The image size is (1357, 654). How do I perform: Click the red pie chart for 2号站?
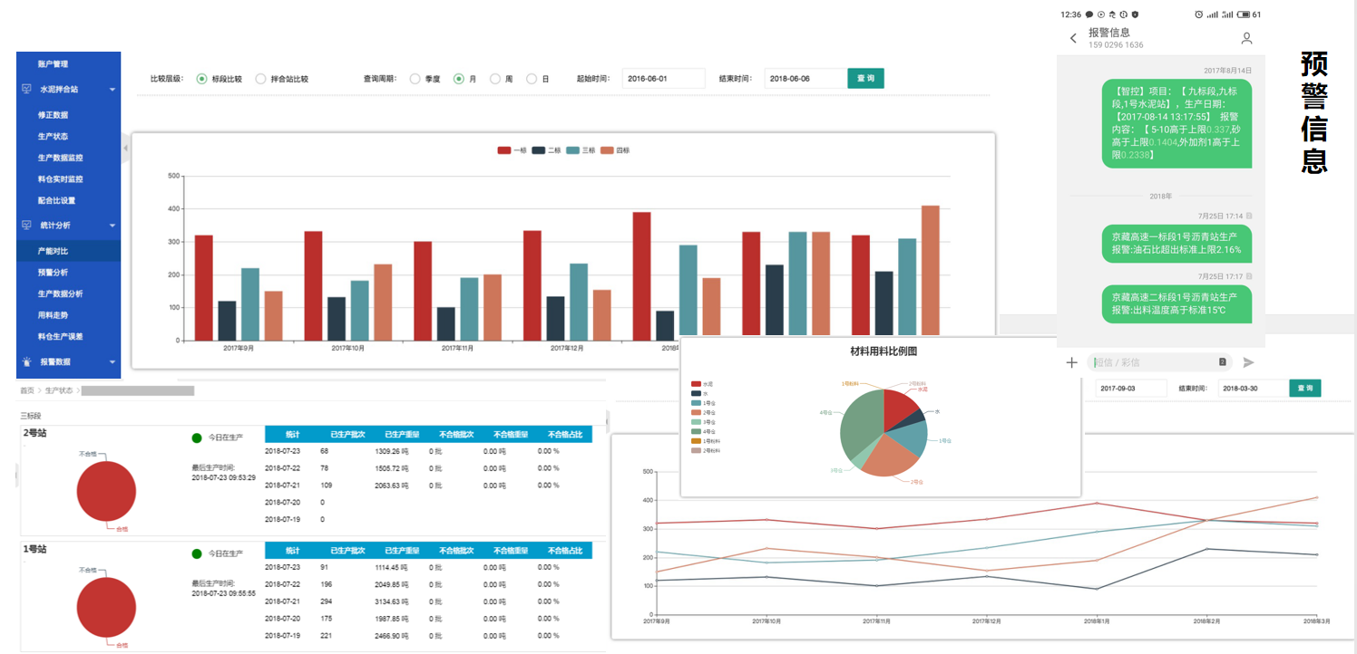(106, 491)
